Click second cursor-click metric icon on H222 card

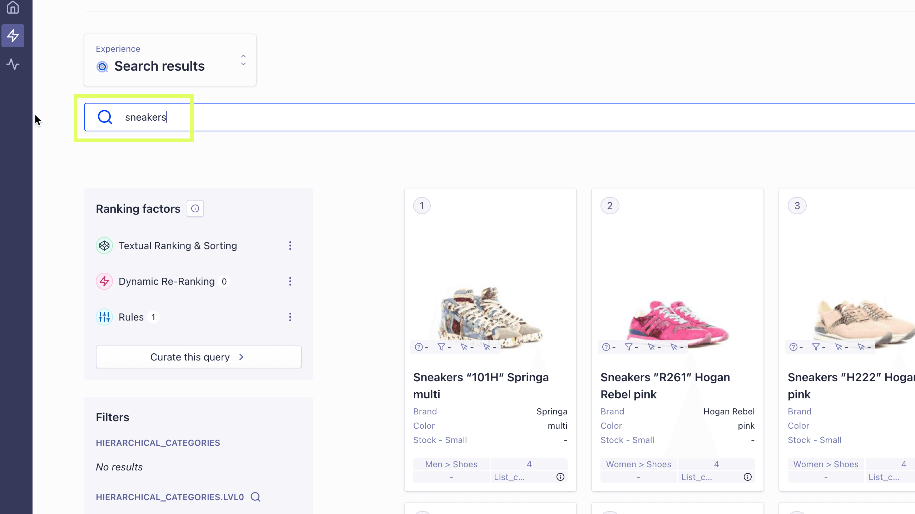click(x=861, y=347)
